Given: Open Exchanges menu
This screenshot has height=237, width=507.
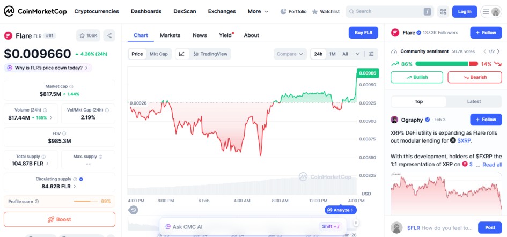Looking at the screenshot, I should 222,11.
